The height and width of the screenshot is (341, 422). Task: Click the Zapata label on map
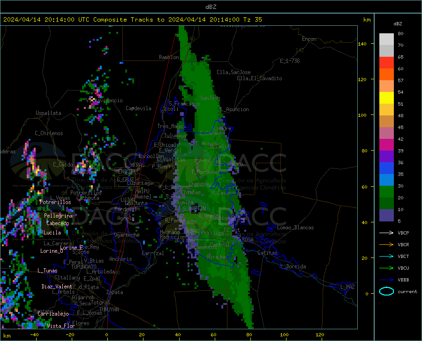[115, 292]
